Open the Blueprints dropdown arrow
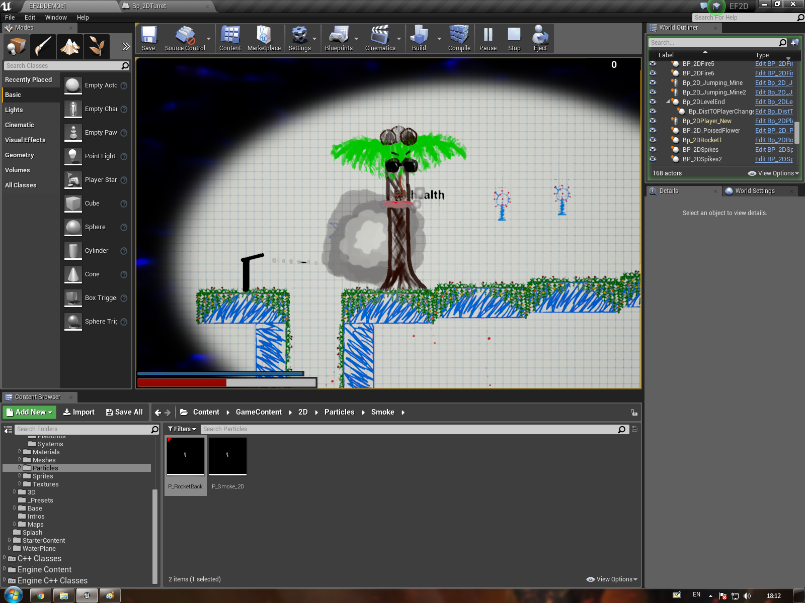805x603 pixels. pyautogui.click(x=356, y=39)
